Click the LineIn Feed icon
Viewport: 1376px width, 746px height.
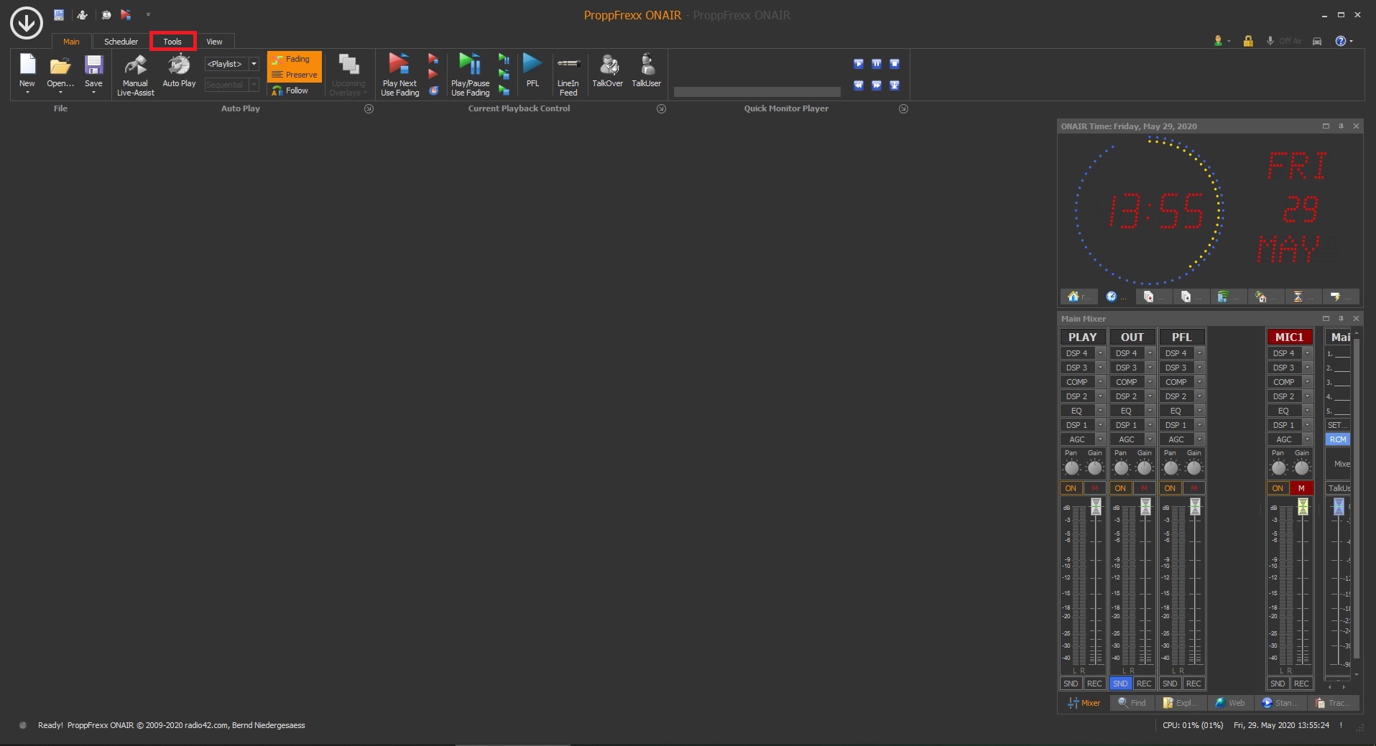click(568, 66)
